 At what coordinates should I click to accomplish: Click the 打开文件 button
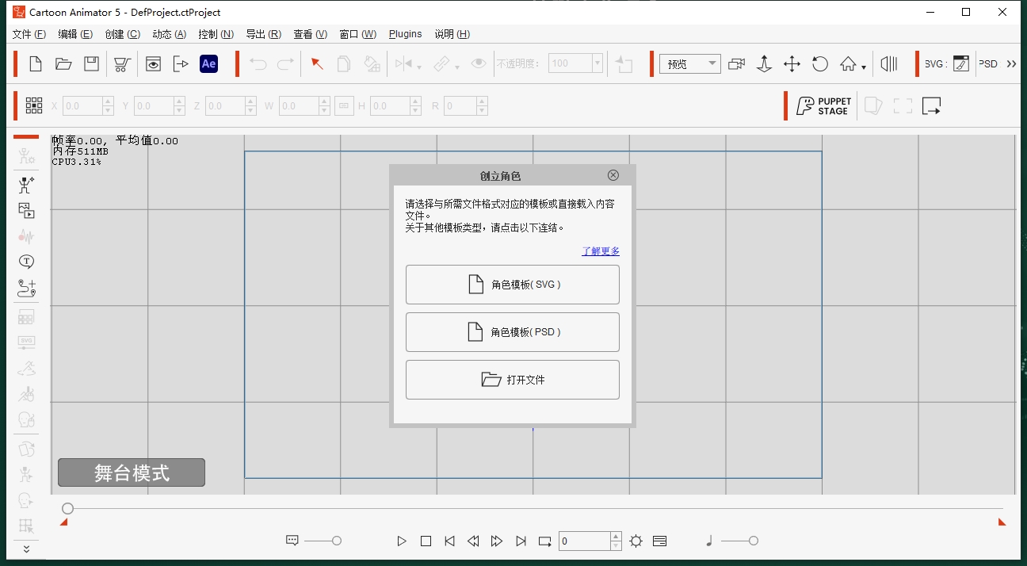pos(513,380)
